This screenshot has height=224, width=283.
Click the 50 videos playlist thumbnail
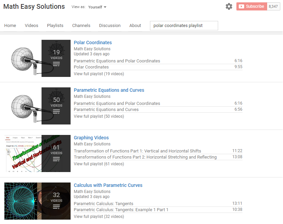37,106
